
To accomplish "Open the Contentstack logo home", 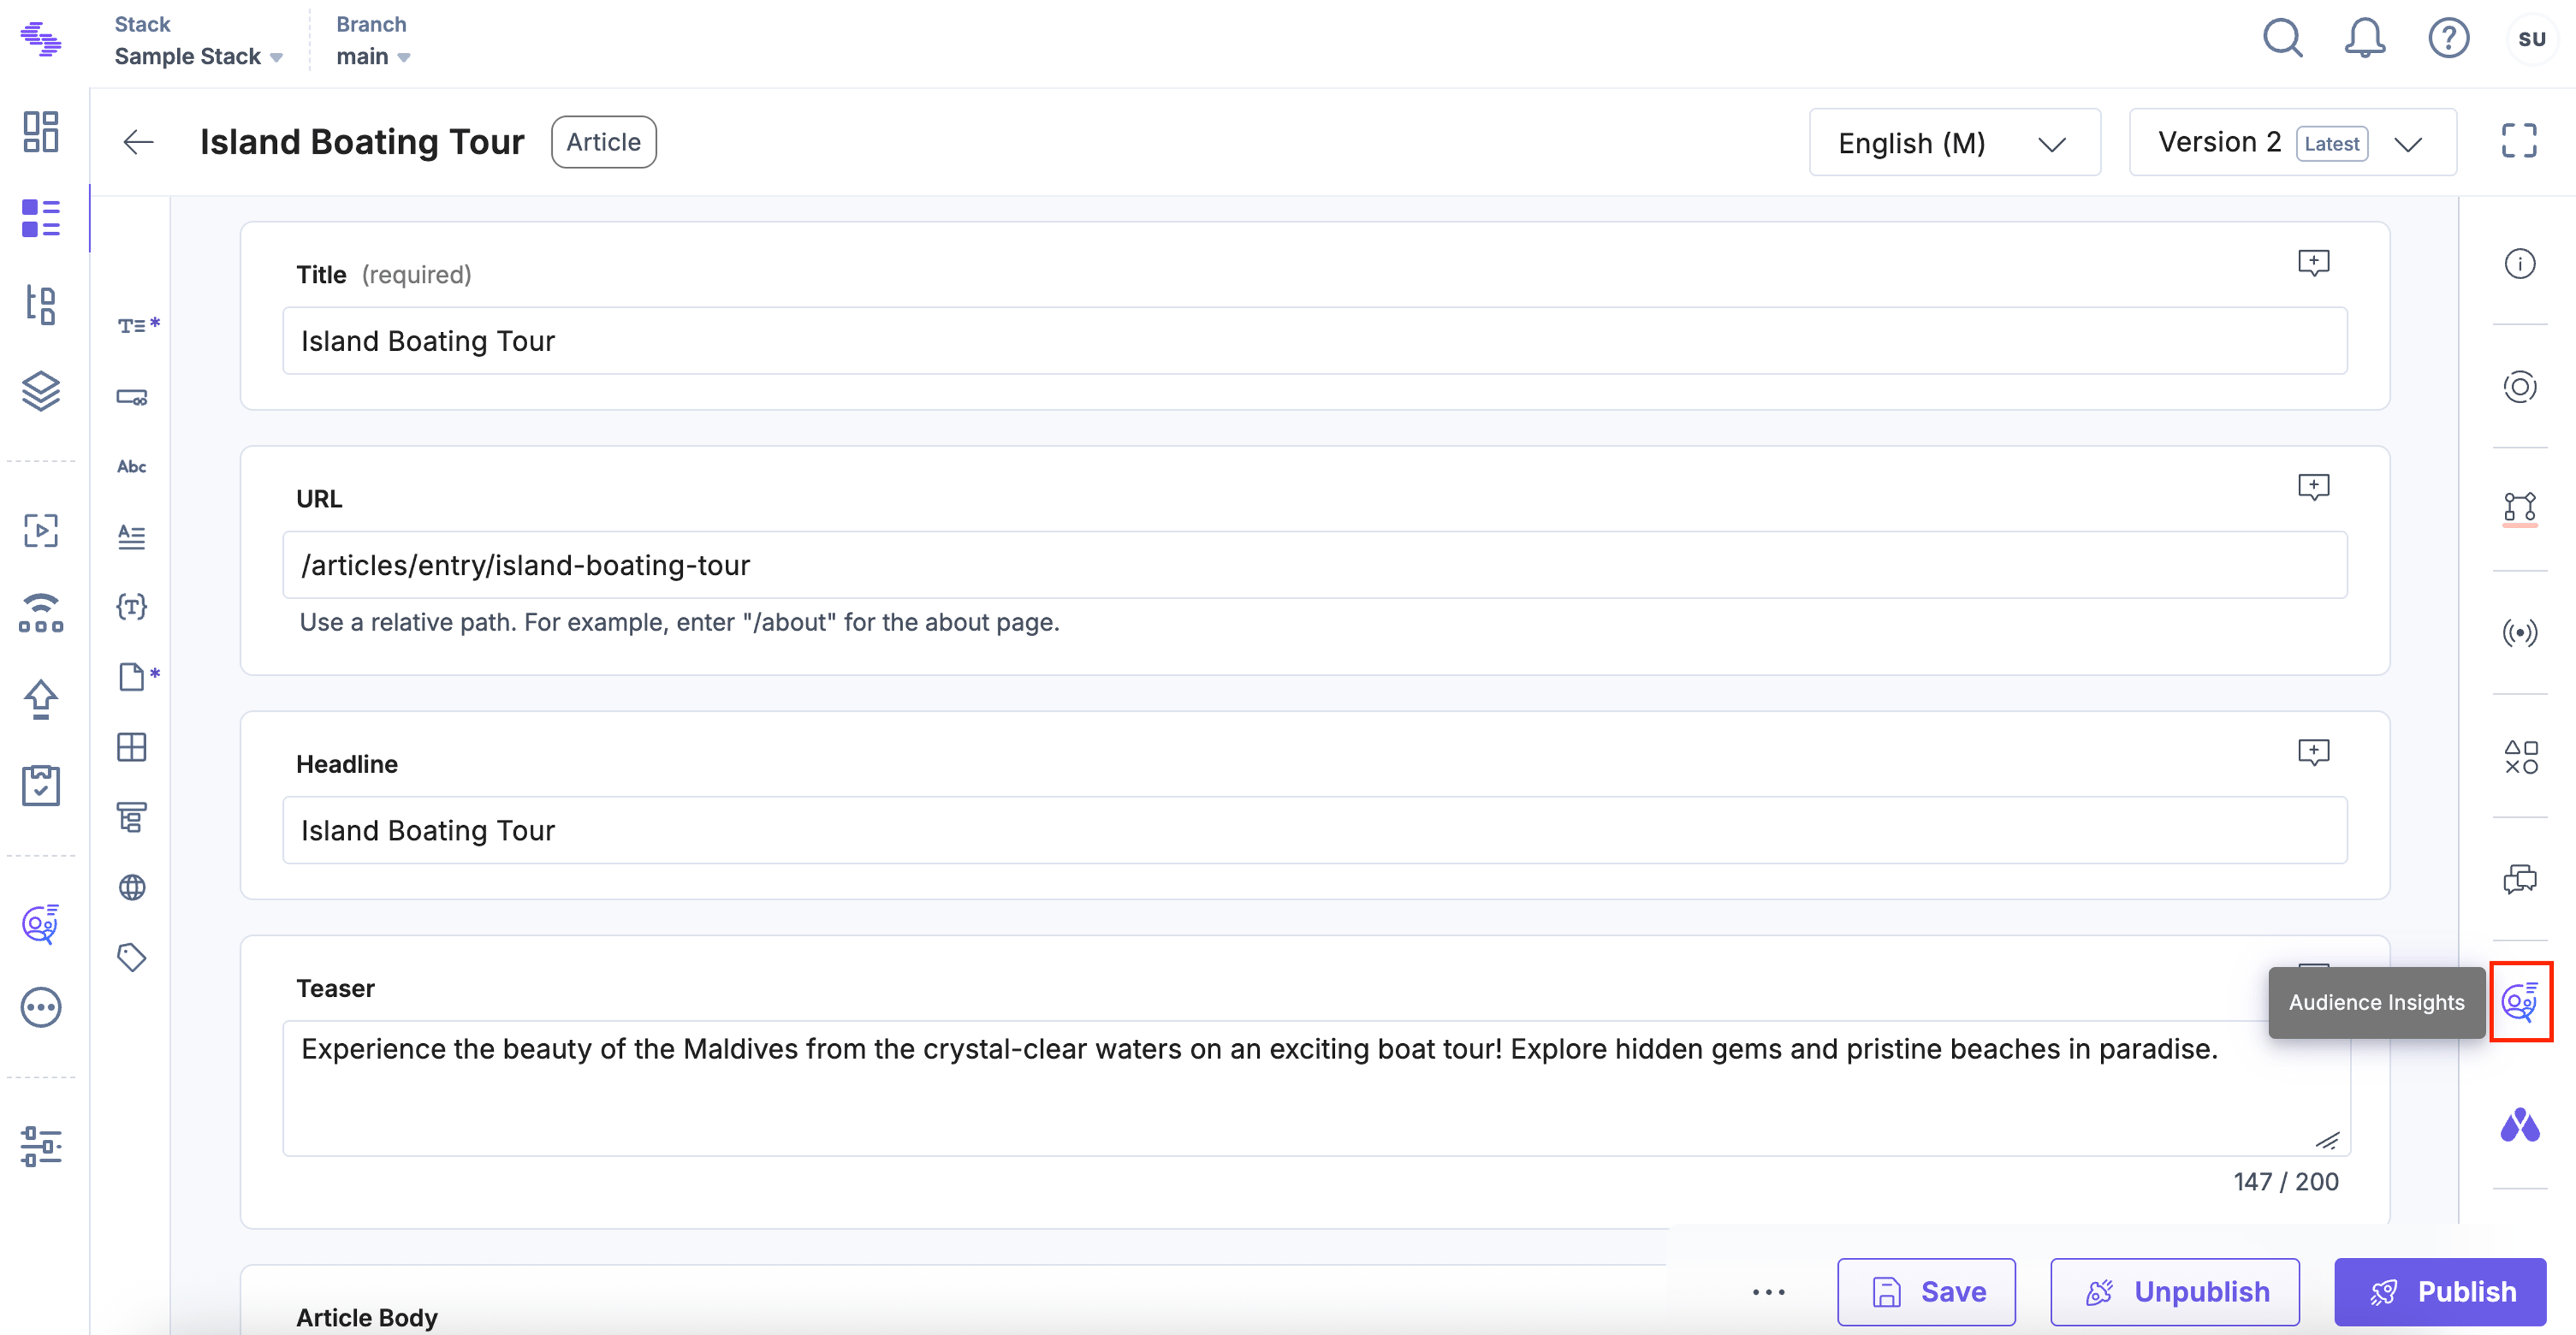I will point(41,40).
